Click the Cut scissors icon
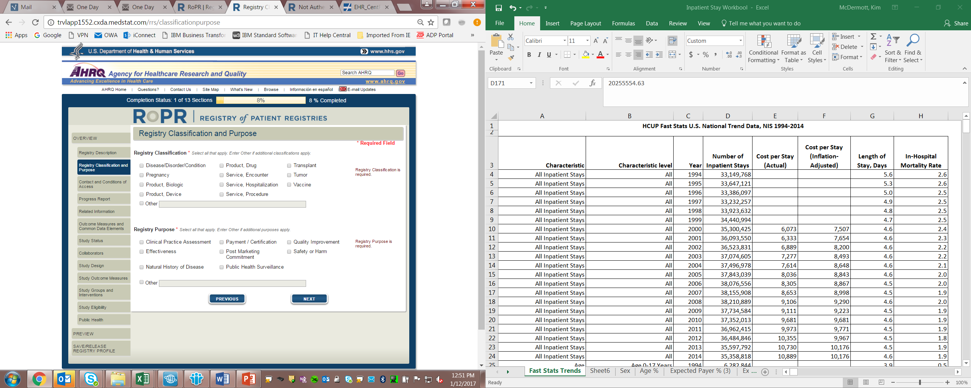This screenshot has width=971, height=388. (511, 37)
